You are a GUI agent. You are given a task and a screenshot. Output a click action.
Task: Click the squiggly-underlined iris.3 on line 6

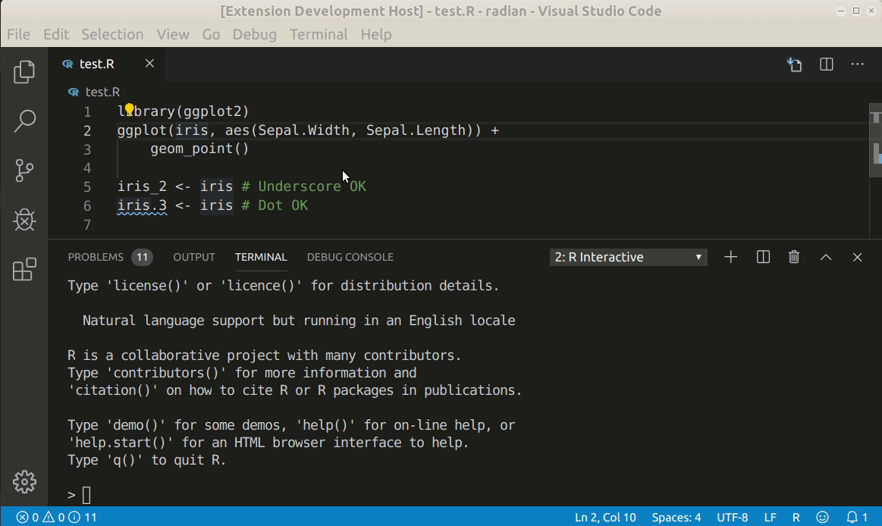(x=142, y=205)
